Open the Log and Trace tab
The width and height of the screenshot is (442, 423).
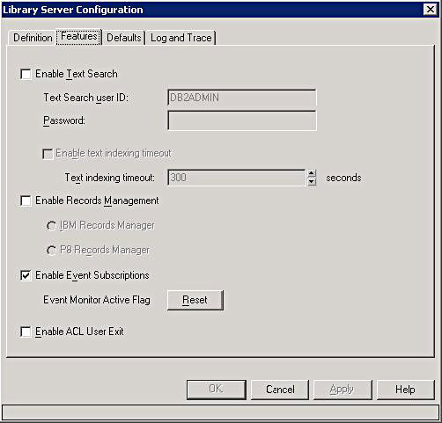click(180, 38)
